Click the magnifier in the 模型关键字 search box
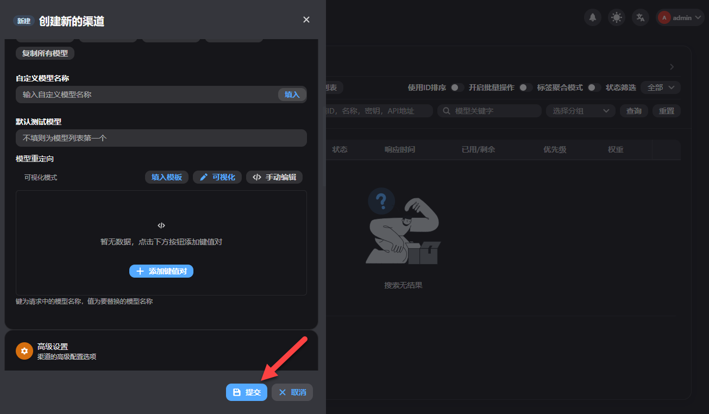709x414 pixels. [x=447, y=110]
